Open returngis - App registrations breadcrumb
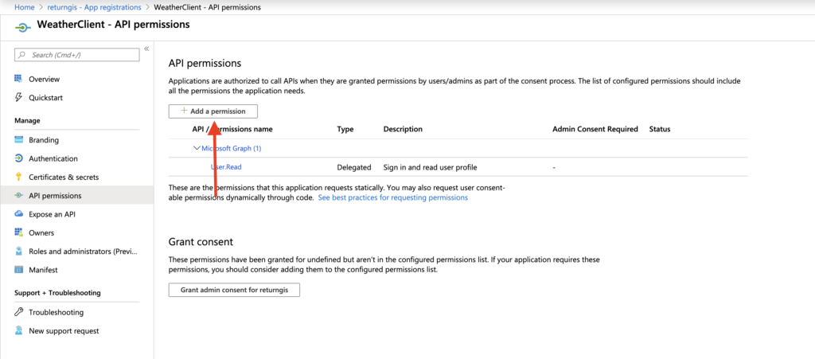815x359 pixels. (96, 7)
